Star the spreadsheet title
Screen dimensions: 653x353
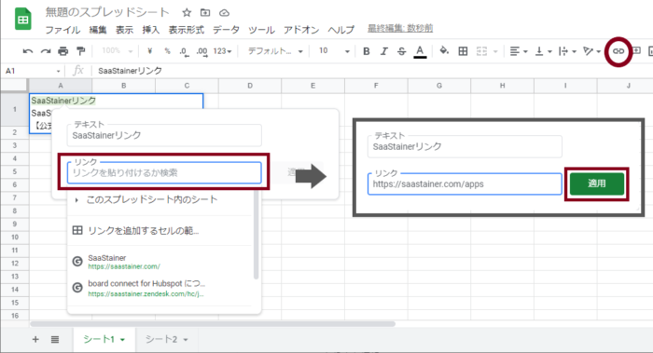coord(187,13)
